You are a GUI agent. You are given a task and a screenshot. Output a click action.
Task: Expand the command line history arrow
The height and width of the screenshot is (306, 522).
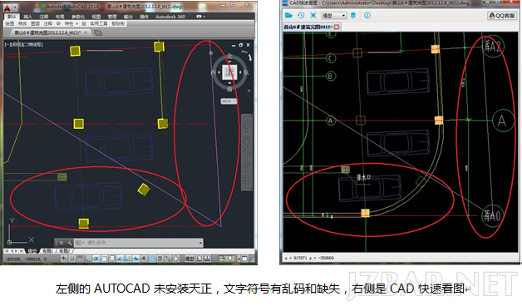[200, 243]
